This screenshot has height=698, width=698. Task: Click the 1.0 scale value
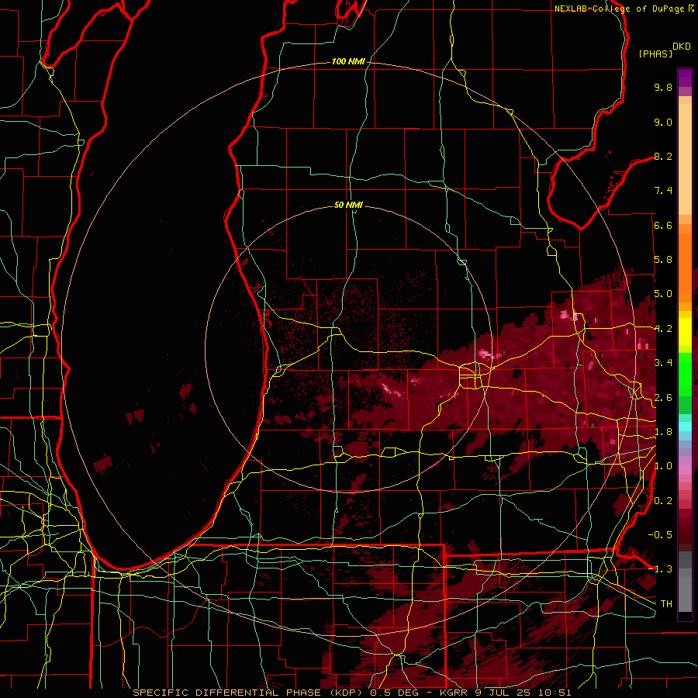point(663,466)
